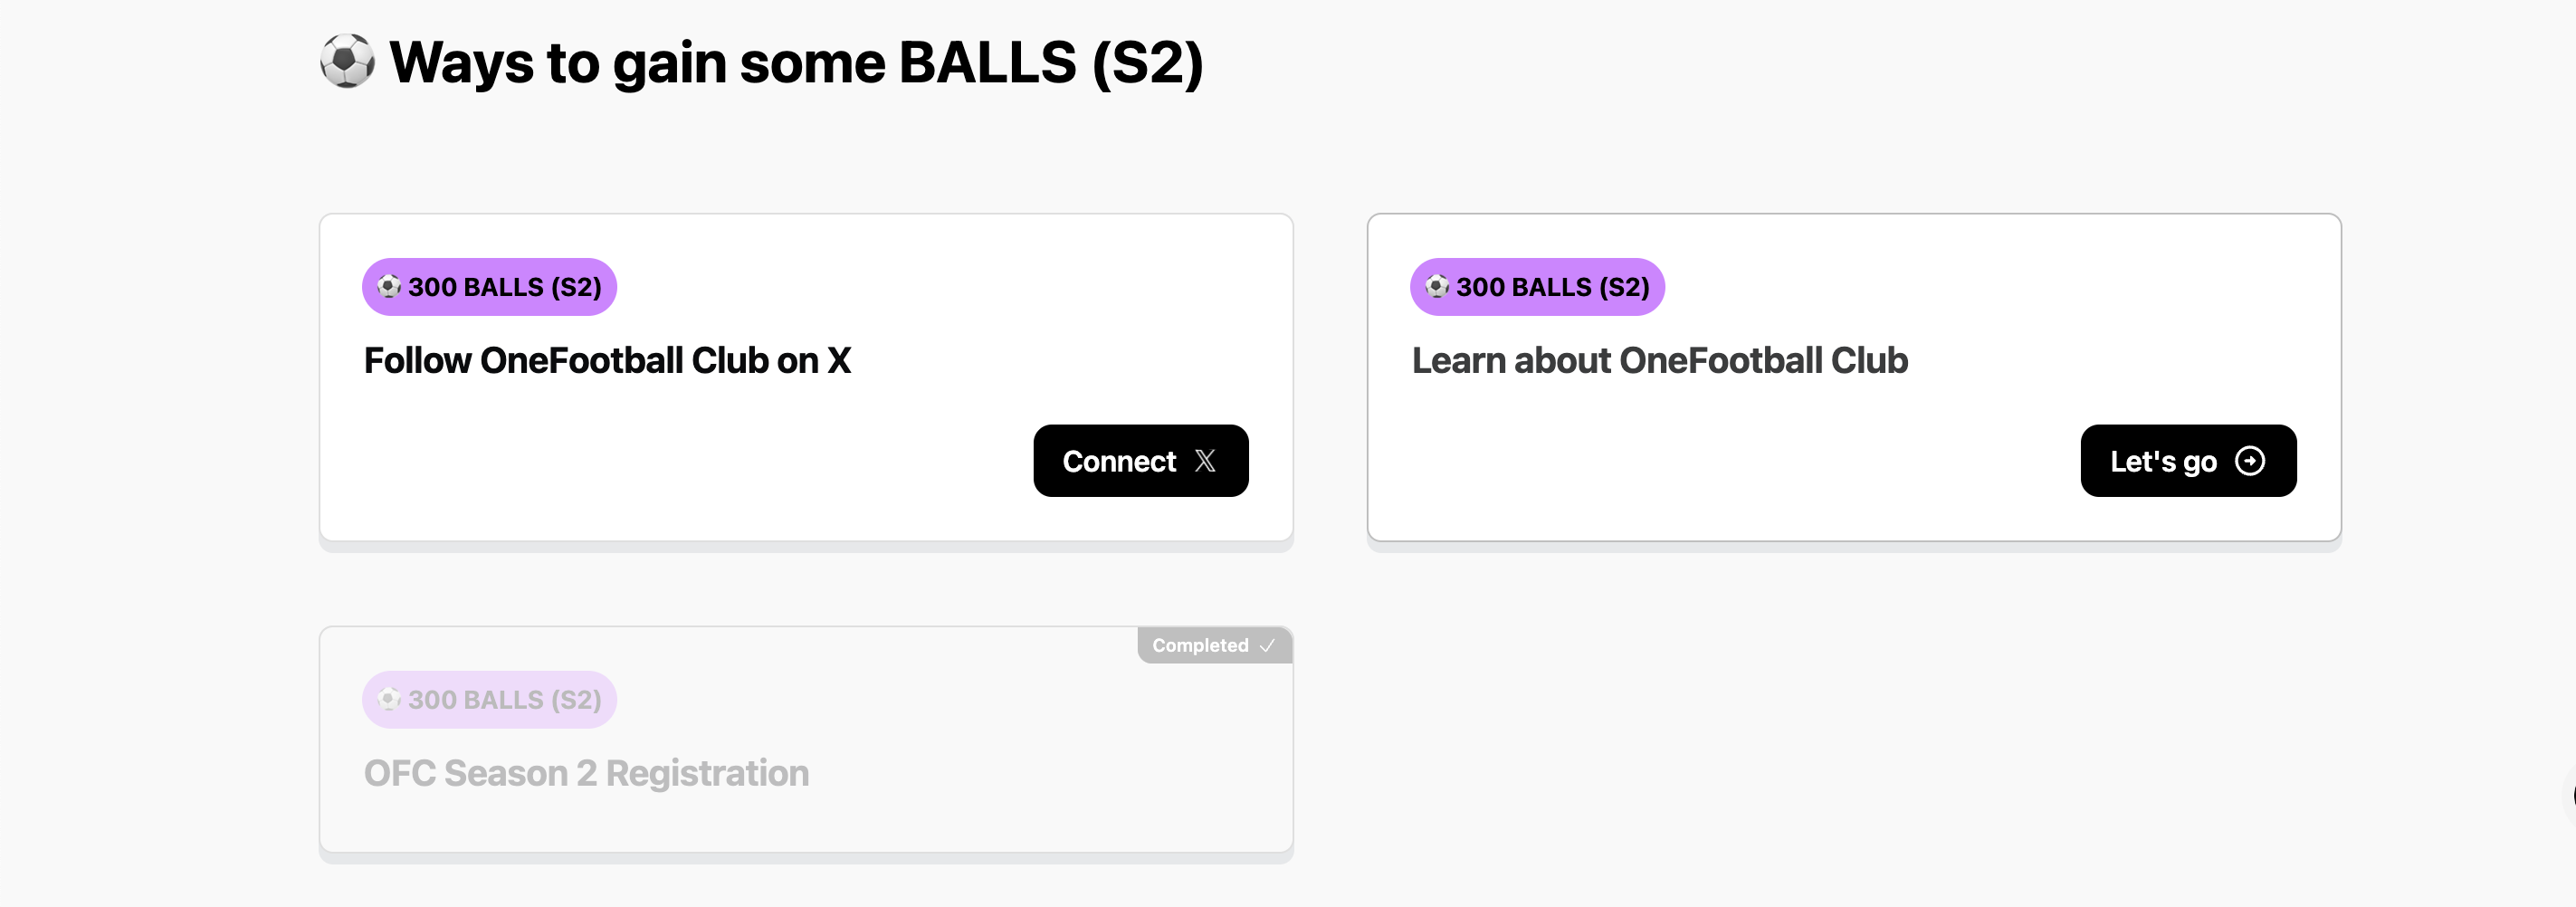Click the "Ways to gain some BALLS (S2)" heading
The image size is (2576, 907).
pyautogui.click(x=795, y=63)
